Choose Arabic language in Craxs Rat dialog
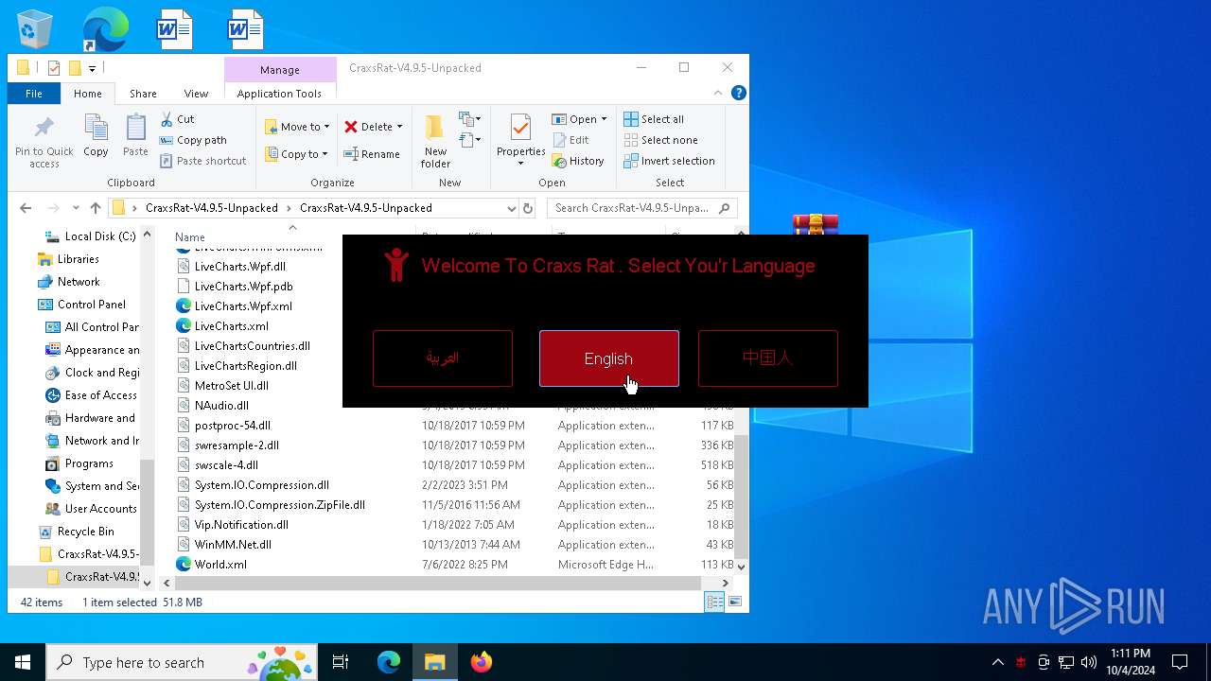Image resolution: width=1211 pixels, height=681 pixels. tap(443, 358)
